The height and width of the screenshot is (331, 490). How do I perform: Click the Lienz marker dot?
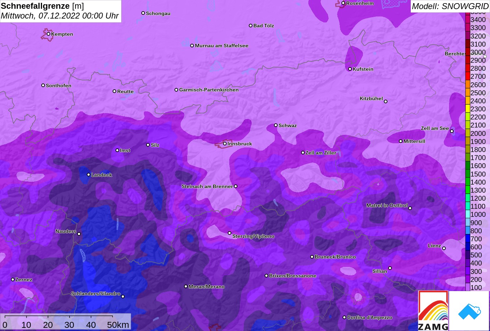click(444, 248)
